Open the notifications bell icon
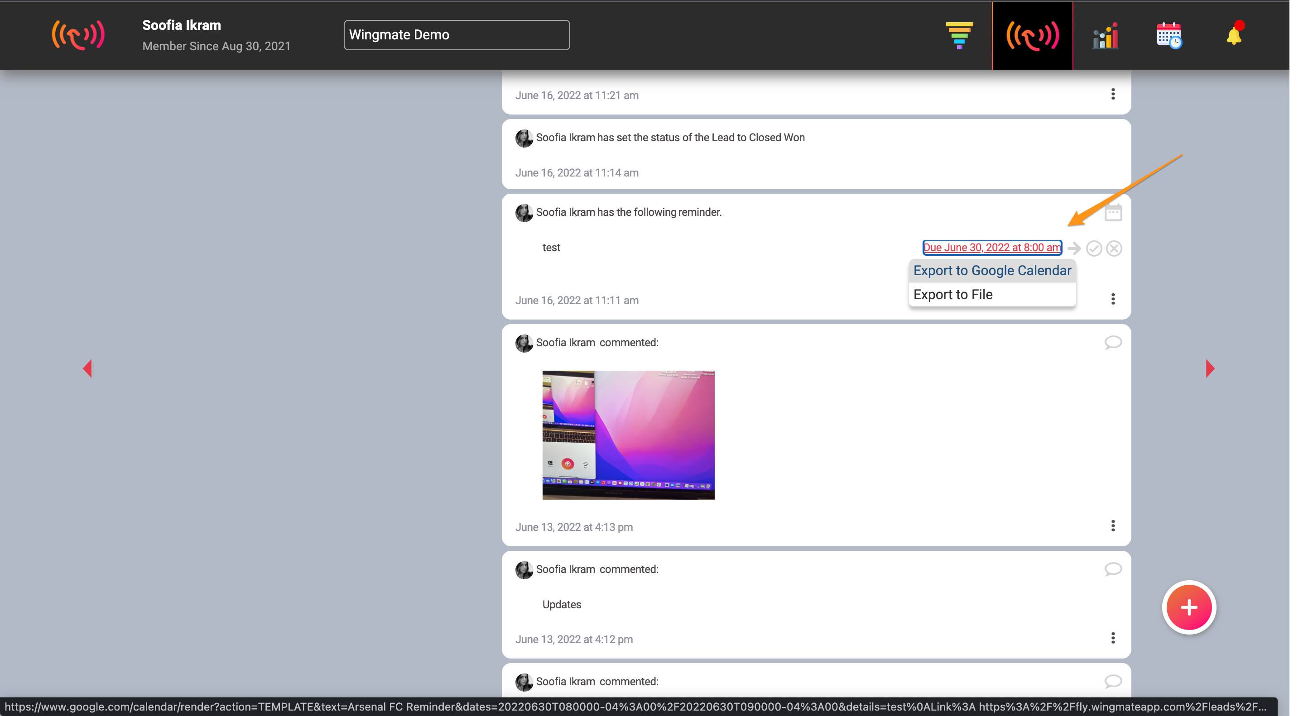The height and width of the screenshot is (716, 1308). pyautogui.click(x=1235, y=33)
